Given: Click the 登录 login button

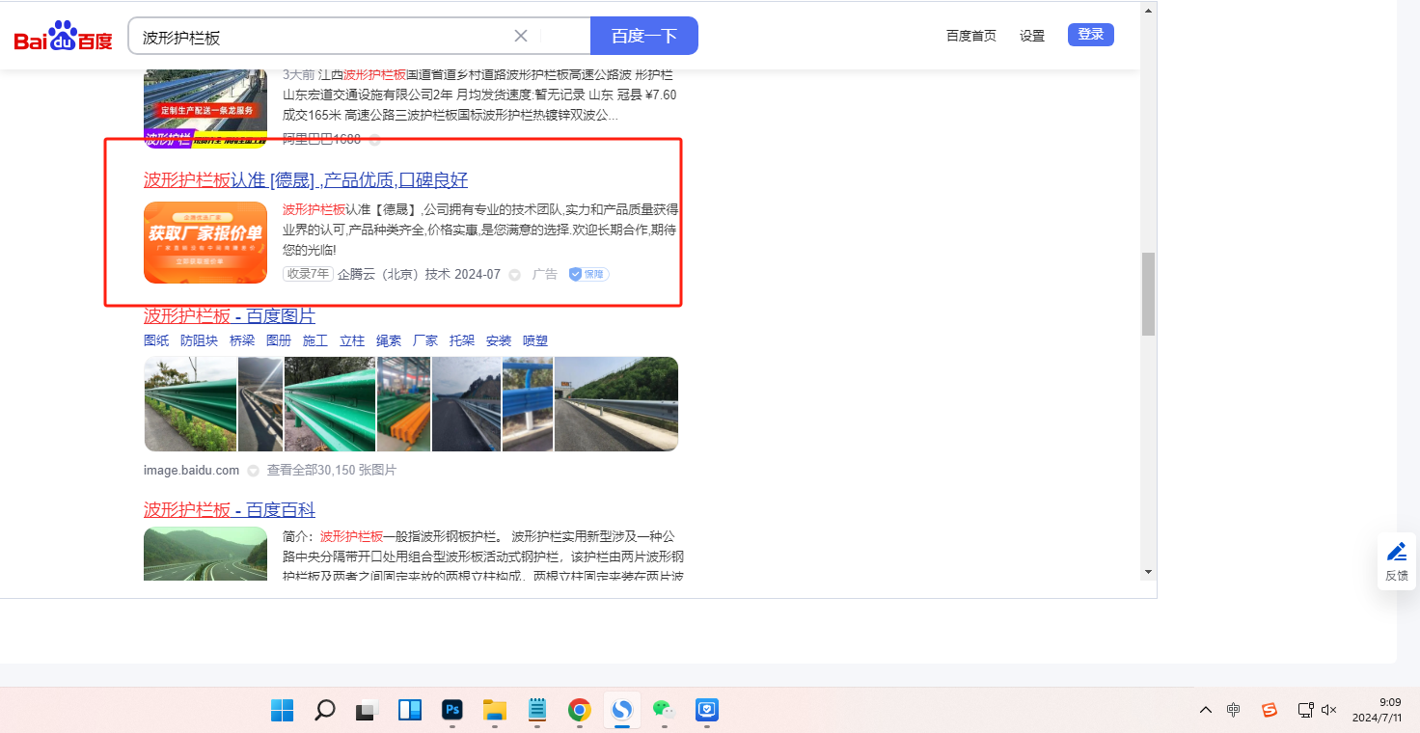Looking at the screenshot, I should coord(1090,35).
